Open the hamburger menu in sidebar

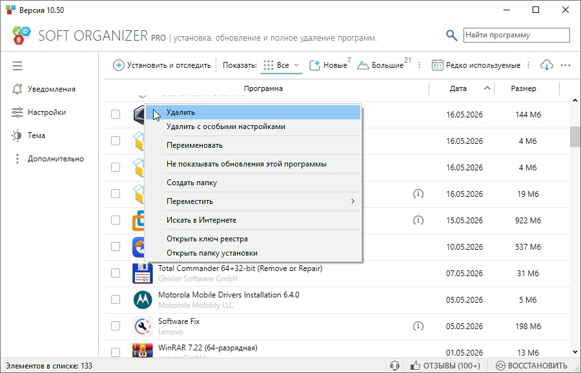17,66
